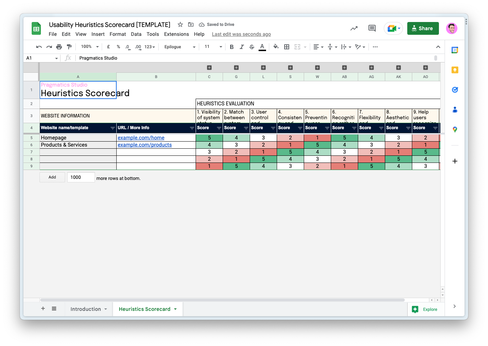Star the document
The height and width of the screenshot is (346, 488).
[x=180, y=24]
